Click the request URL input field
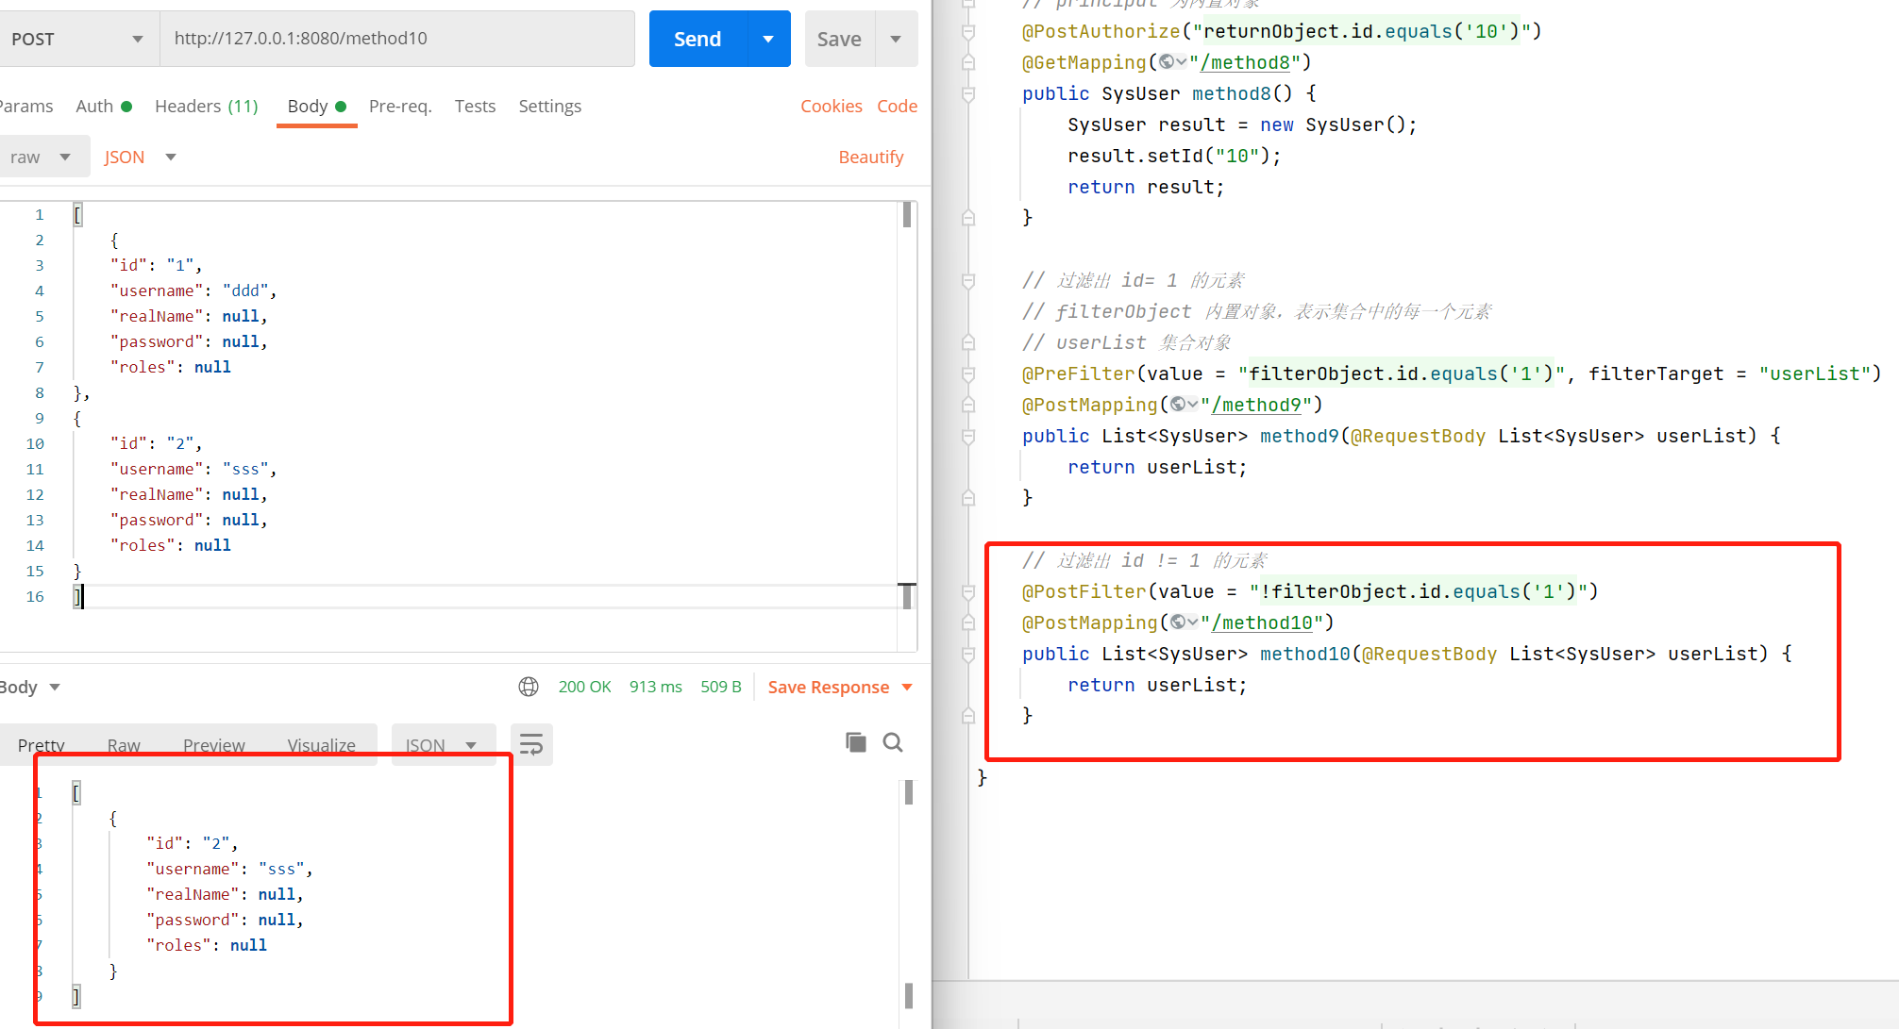This screenshot has height=1029, width=1899. pyautogui.click(x=396, y=39)
